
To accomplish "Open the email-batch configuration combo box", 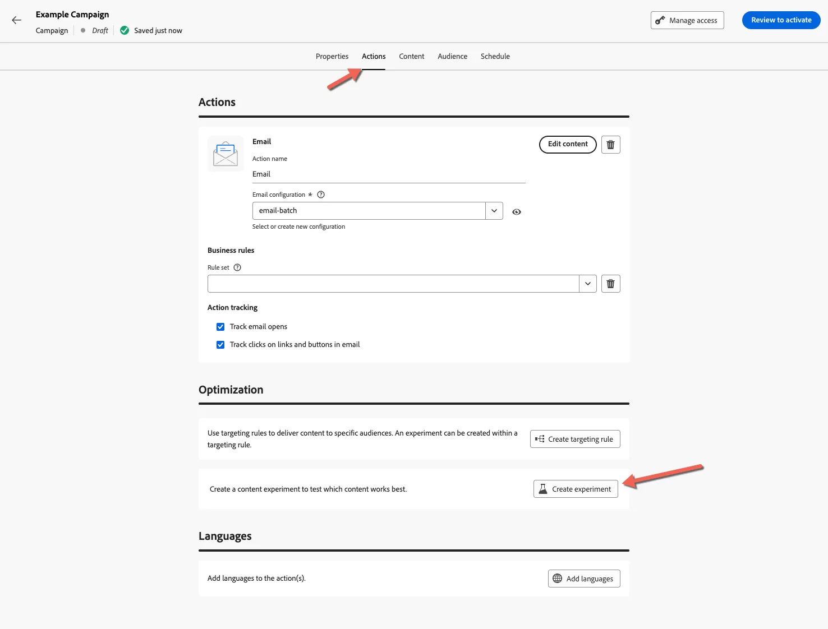I will [378, 211].
